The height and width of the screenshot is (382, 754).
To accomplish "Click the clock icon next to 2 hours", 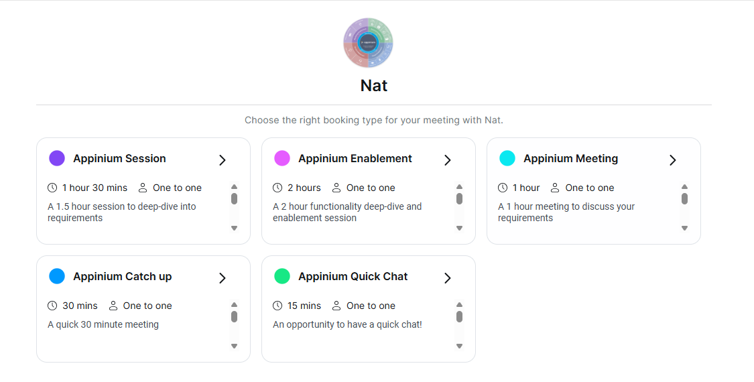I will click(x=277, y=188).
